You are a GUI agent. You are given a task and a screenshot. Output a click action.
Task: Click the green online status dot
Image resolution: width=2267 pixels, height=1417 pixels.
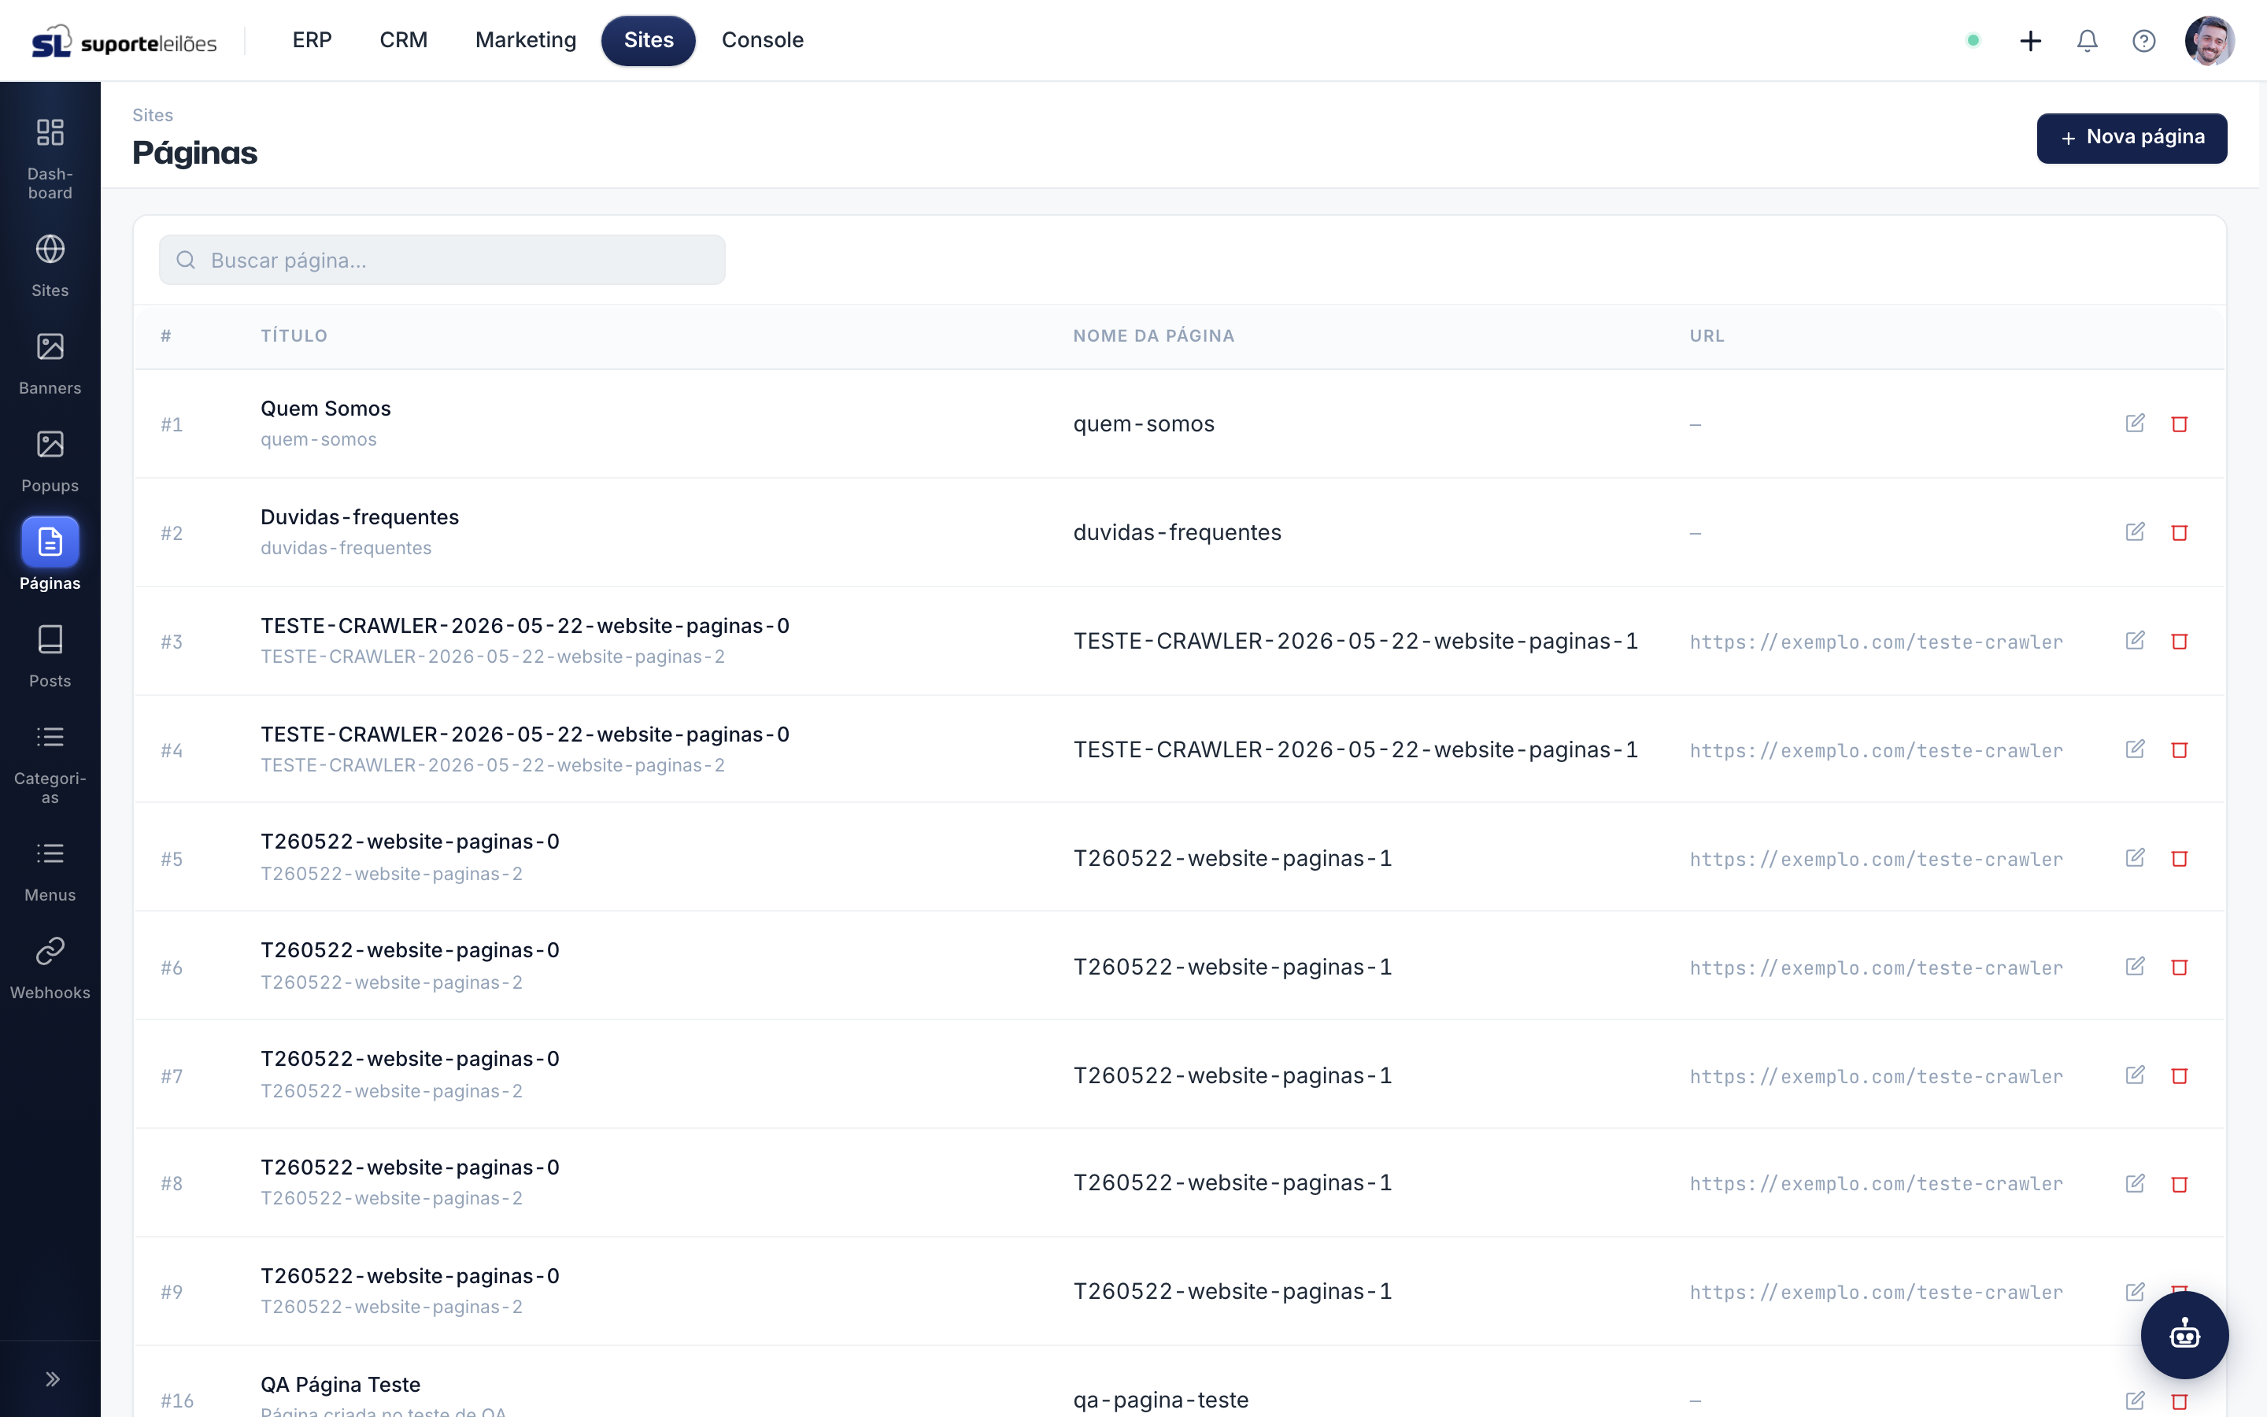pos(1973,40)
